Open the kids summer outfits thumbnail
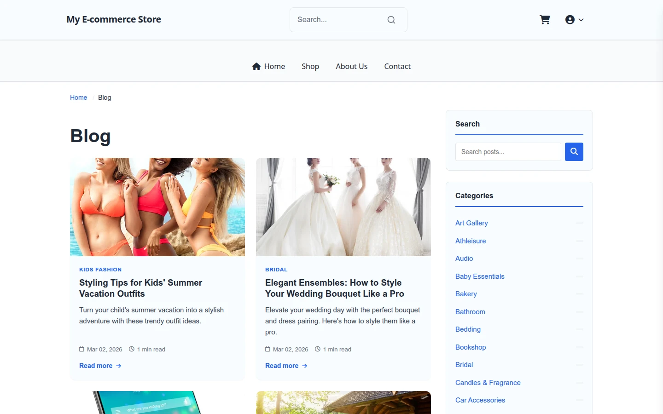 tap(157, 207)
